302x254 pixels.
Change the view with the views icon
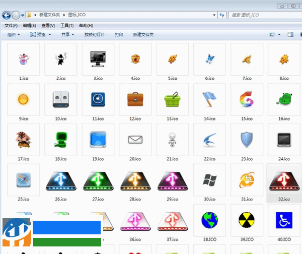[x=272, y=35]
